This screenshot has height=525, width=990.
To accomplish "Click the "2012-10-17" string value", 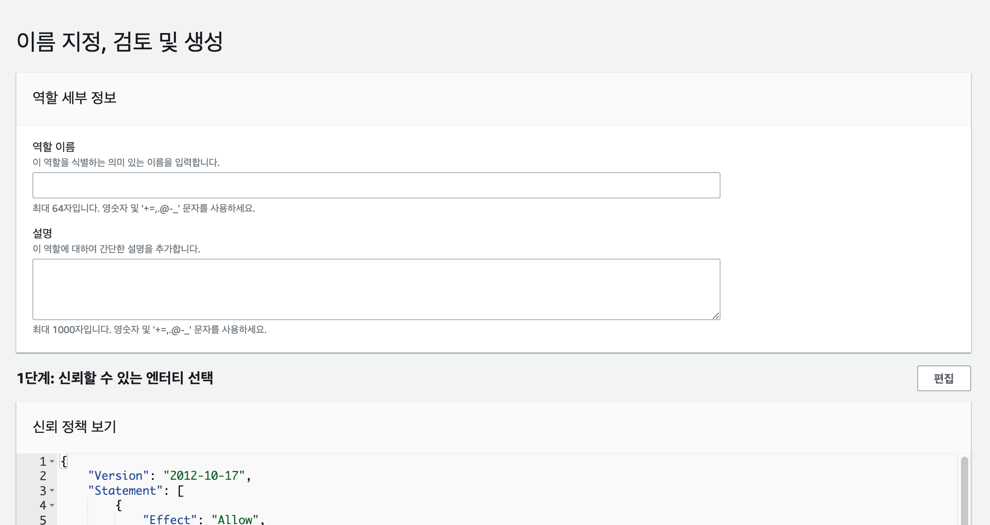I will coord(204,476).
